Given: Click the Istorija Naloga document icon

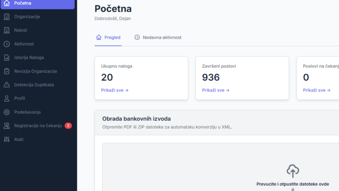Looking at the screenshot, I should [x=6, y=58].
